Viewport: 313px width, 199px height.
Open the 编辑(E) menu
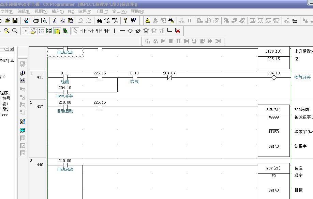tap(24, 12)
